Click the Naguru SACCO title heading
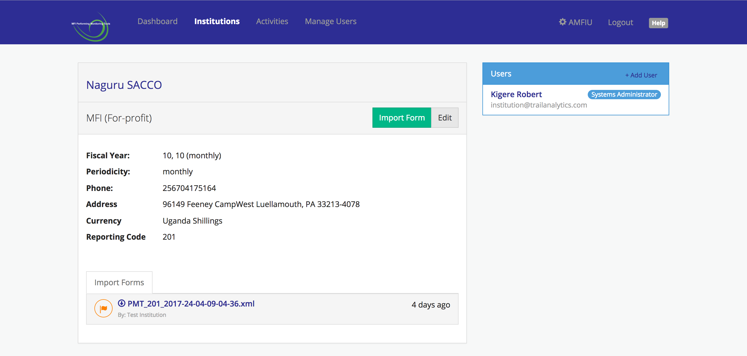Image resolution: width=747 pixels, height=356 pixels. point(124,85)
